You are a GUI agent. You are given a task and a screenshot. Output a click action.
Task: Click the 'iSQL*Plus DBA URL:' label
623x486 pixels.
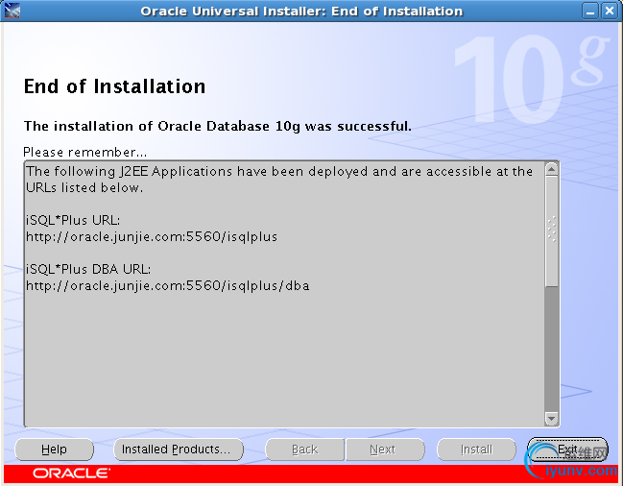coord(88,270)
